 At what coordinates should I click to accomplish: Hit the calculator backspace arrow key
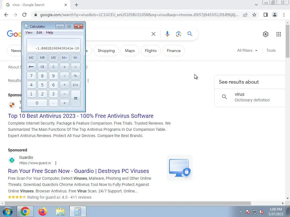click(x=31, y=67)
